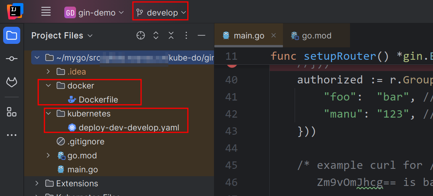Open the GitLab tool window
This screenshot has height=196, width=433.
click(x=12, y=82)
